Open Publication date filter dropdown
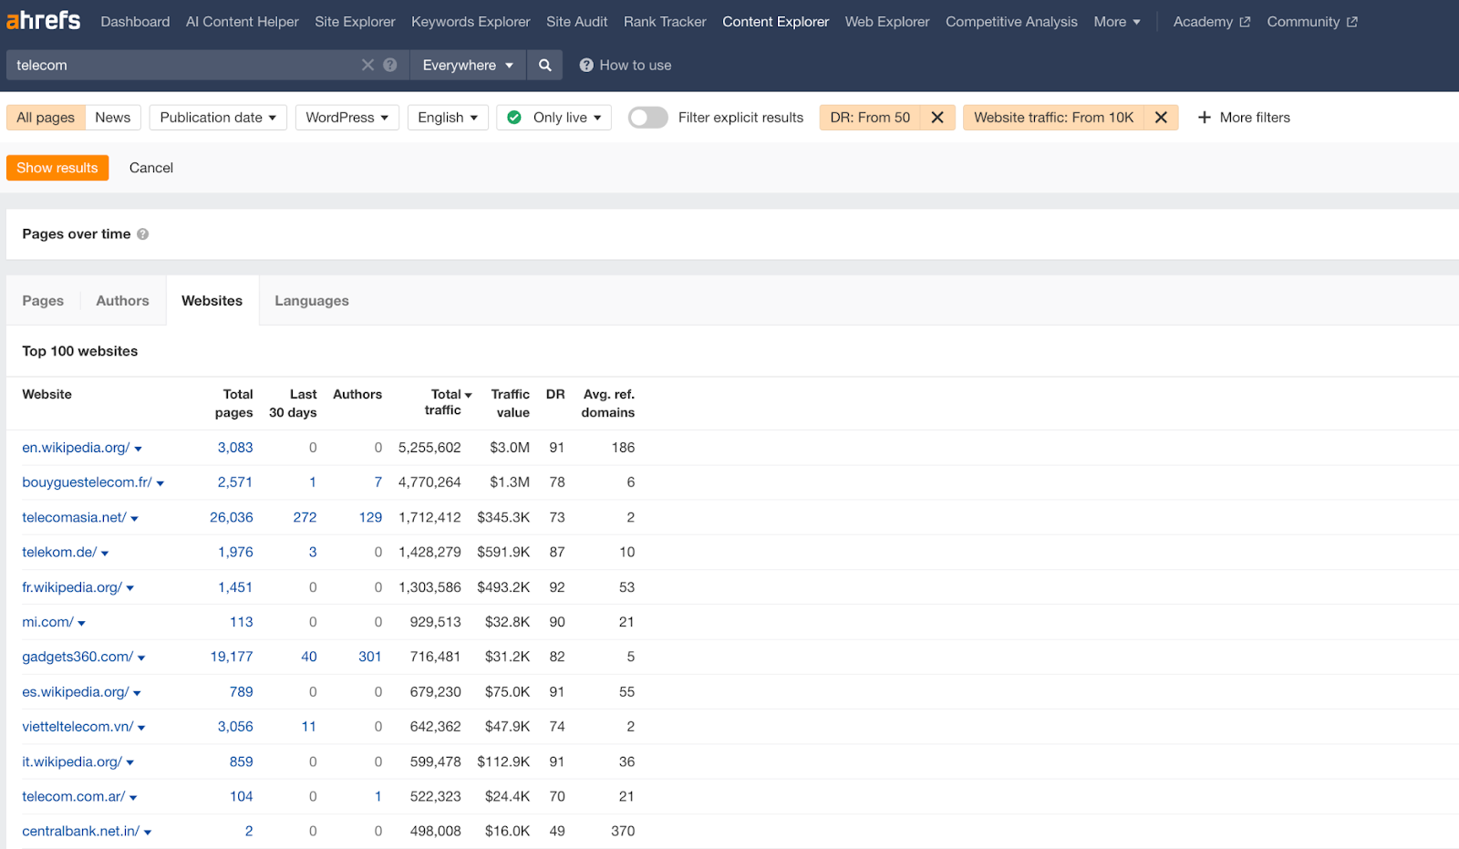1459x849 pixels. 218,118
